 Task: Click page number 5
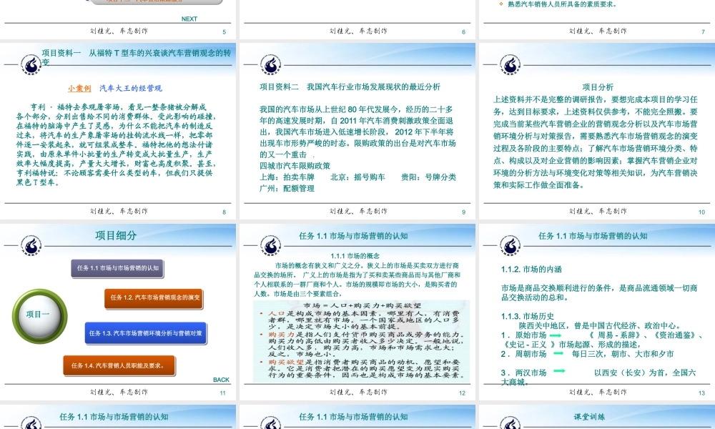(x=224, y=32)
